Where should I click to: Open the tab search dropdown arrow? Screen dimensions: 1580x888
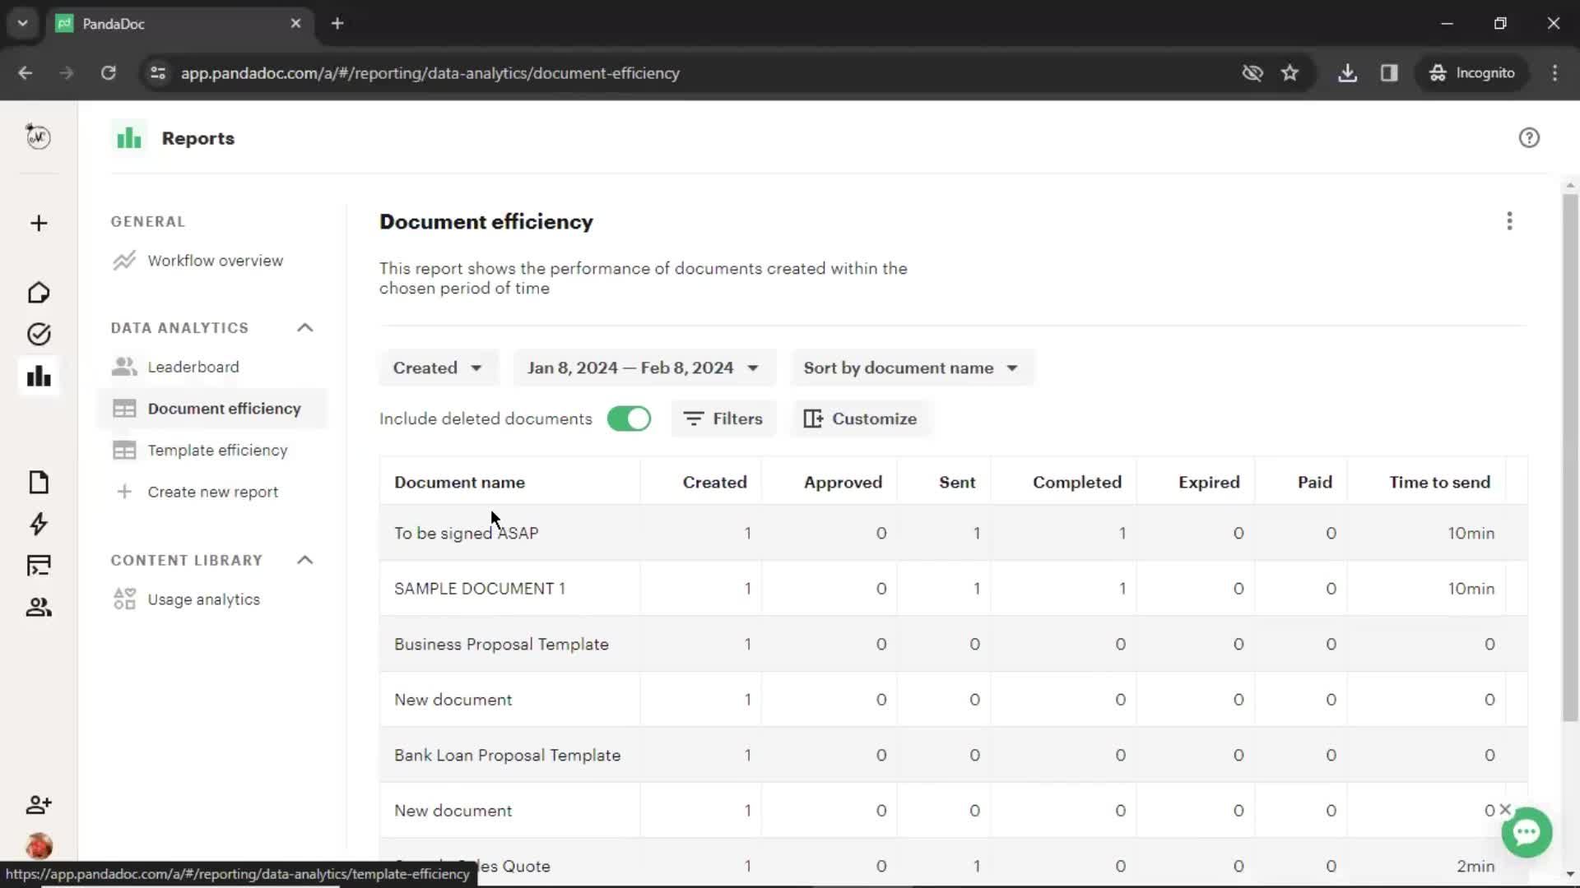(x=23, y=24)
